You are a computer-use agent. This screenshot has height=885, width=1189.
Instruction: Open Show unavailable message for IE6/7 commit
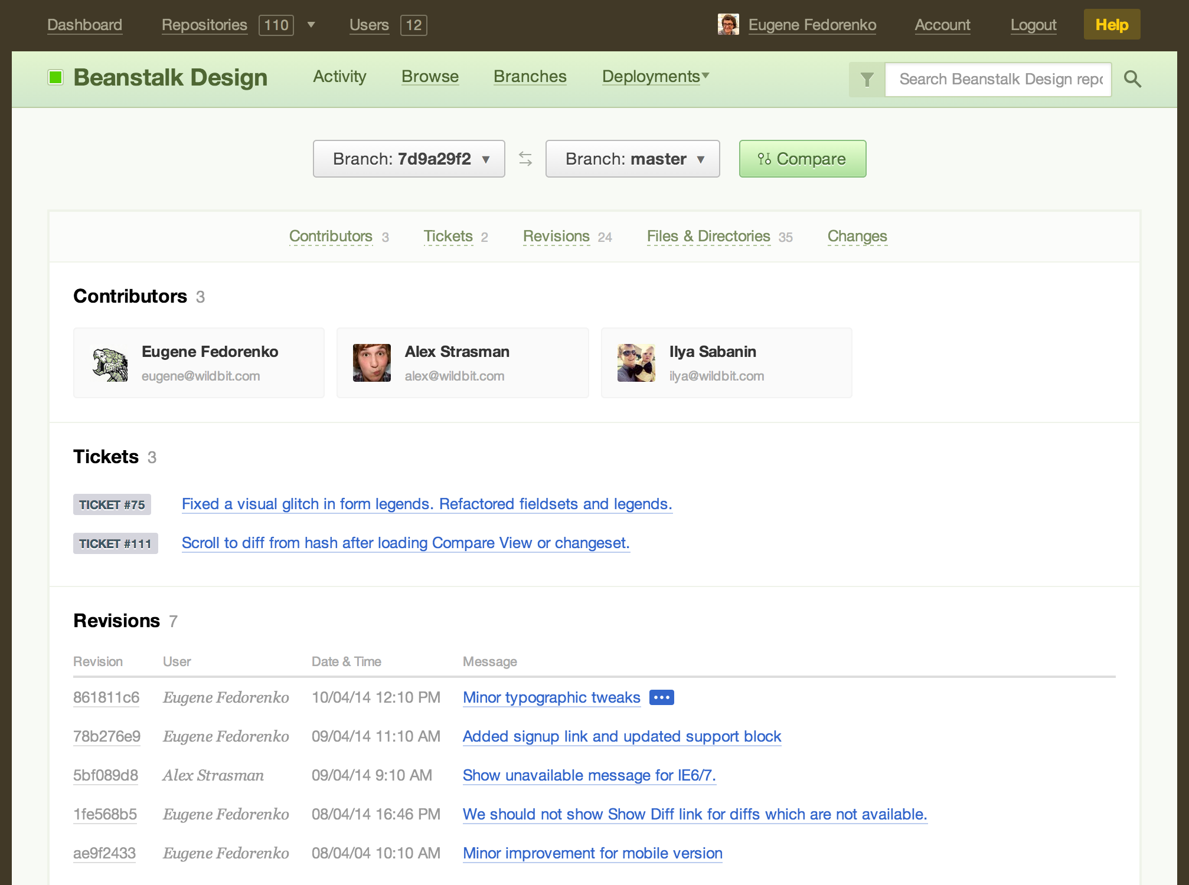pyautogui.click(x=589, y=775)
